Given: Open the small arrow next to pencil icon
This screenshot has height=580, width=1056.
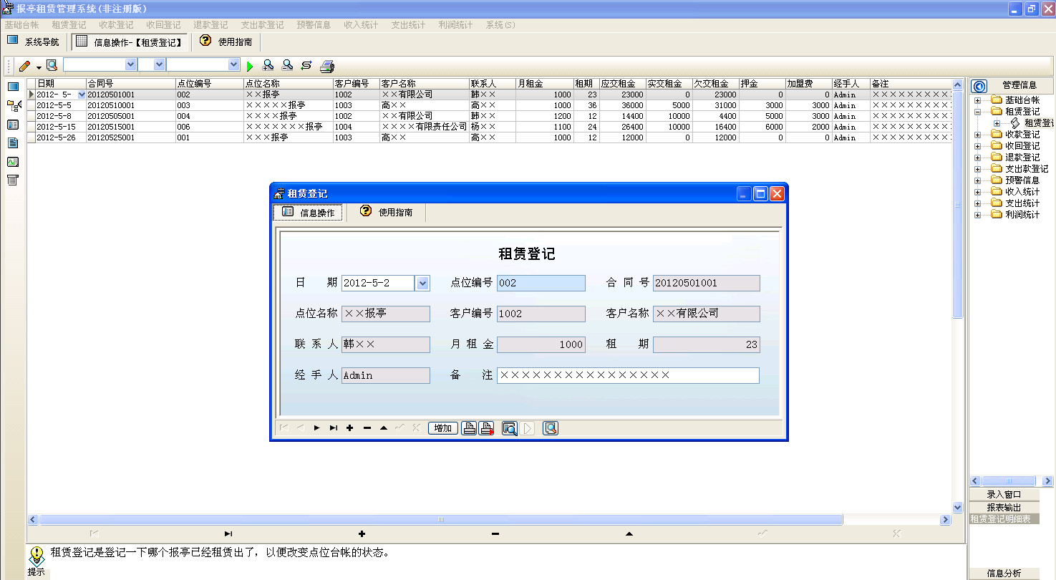Looking at the screenshot, I should click(x=39, y=67).
